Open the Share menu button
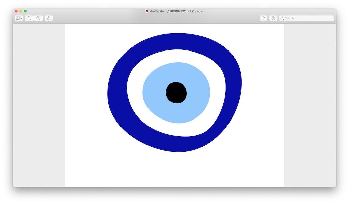The height and width of the screenshot is (204, 349). [49, 18]
